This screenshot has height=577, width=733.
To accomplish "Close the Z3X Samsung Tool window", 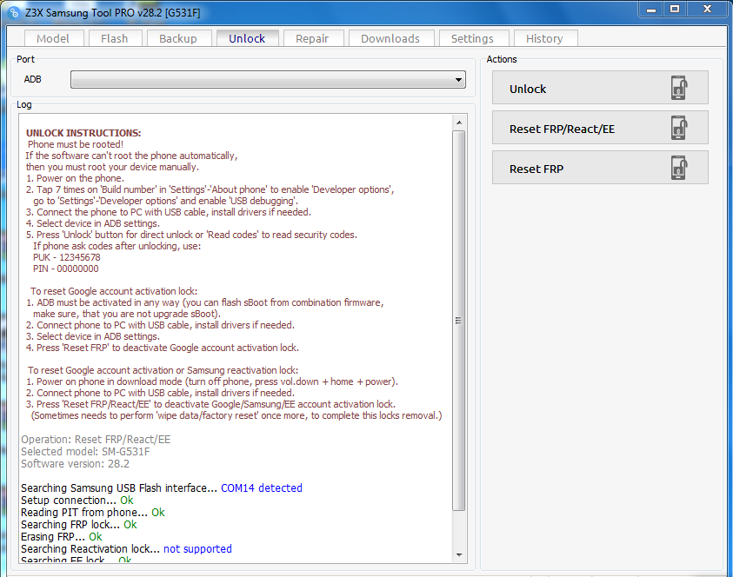I will click(708, 9).
